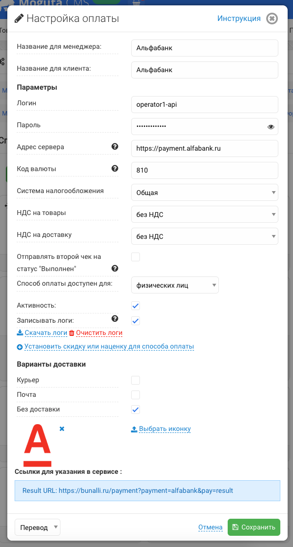This screenshot has width=293, height=547.
Task: Open the Инструкция link
Action: point(239,19)
